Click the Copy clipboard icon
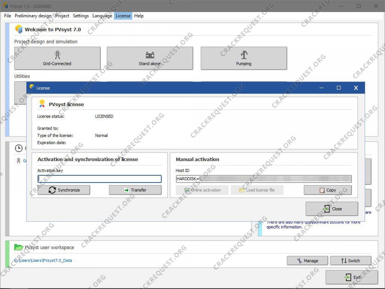The image size is (385, 289). pos(322,190)
